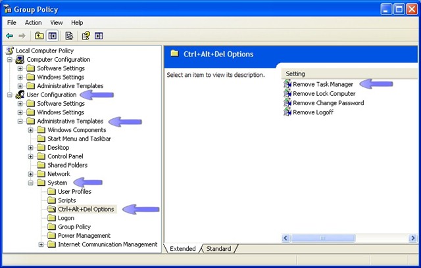
Task: Click the Group Policy title bar icon
Action: 8,9
